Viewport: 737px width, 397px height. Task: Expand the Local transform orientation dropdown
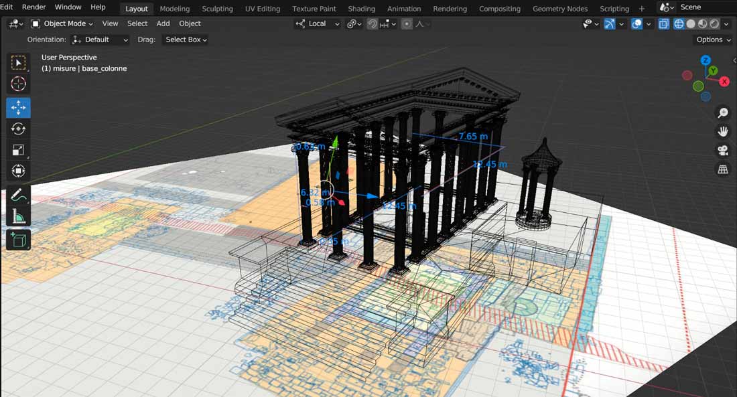(318, 23)
